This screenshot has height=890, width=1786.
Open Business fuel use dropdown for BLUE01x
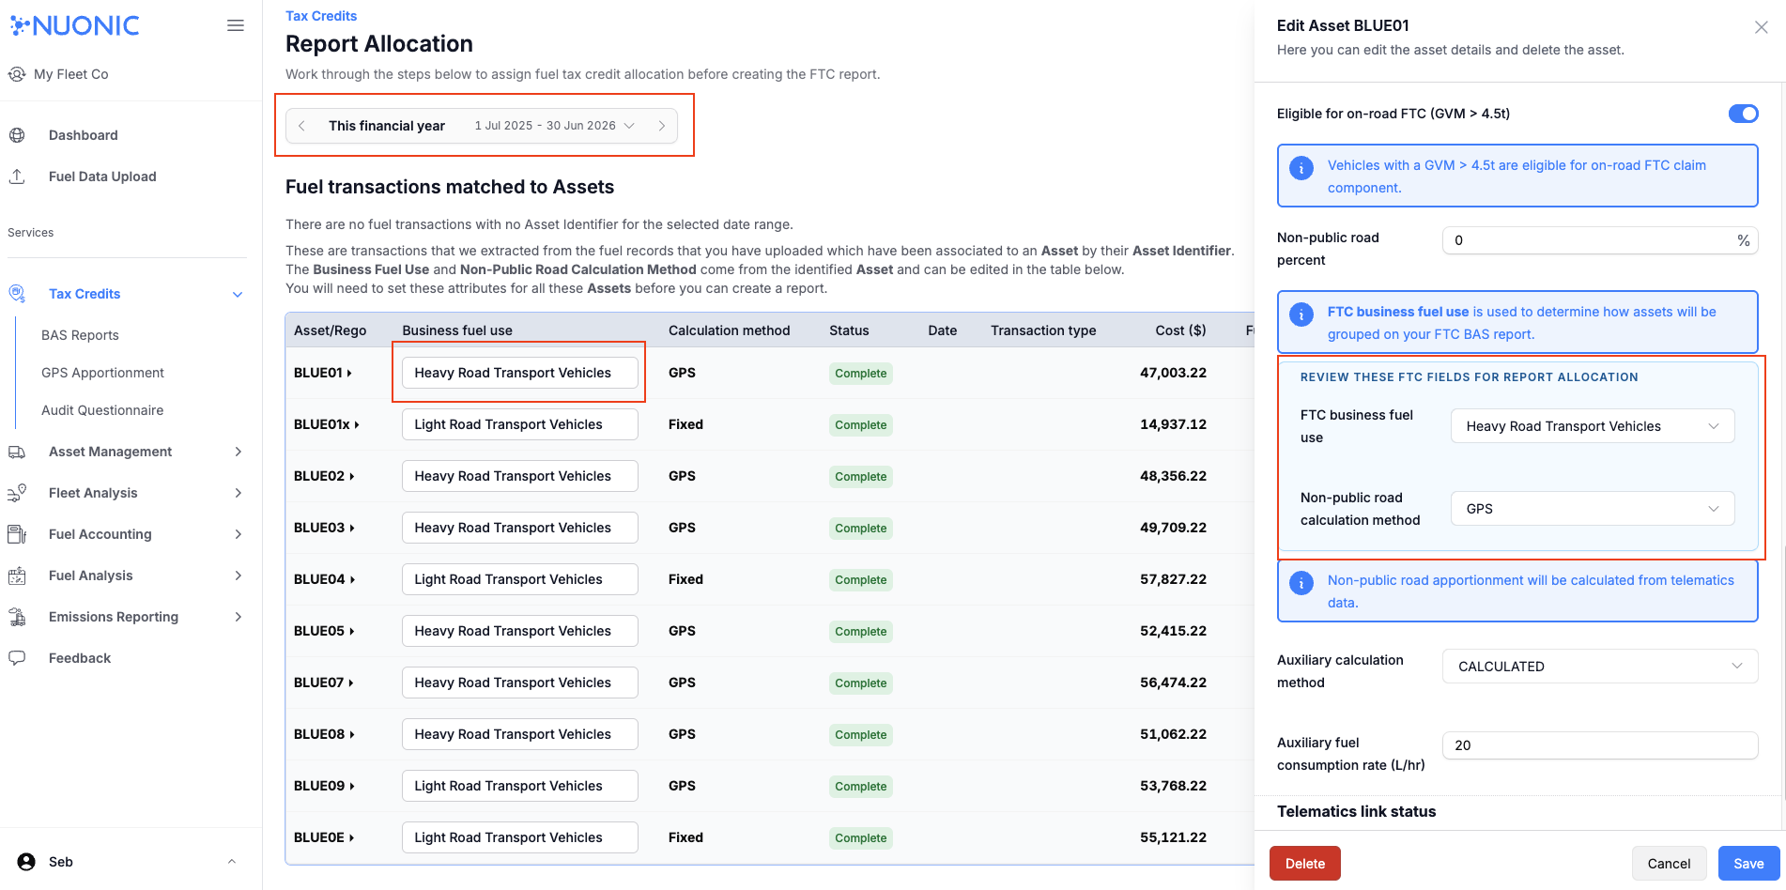tap(520, 424)
